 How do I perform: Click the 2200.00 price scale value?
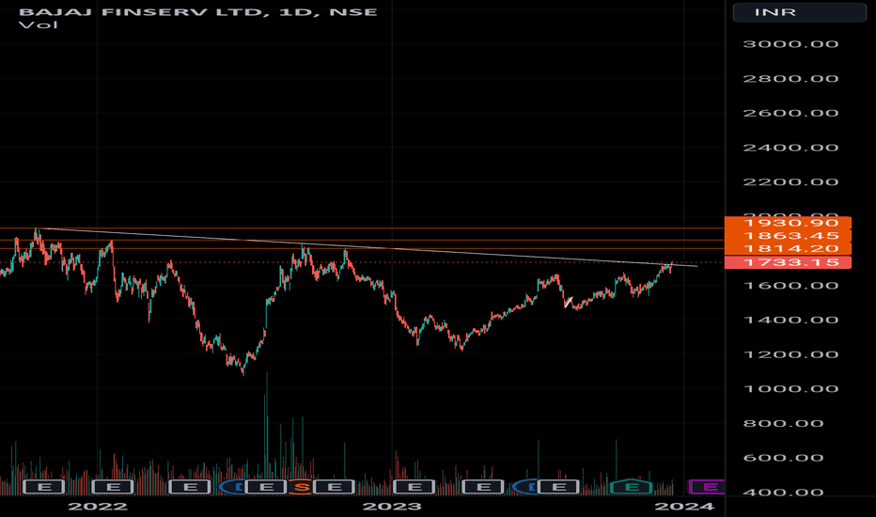[x=790, y=182]
